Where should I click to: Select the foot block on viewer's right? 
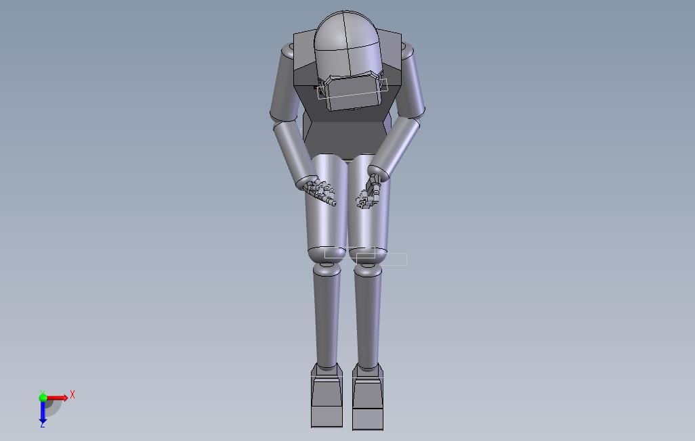[368, 397]
